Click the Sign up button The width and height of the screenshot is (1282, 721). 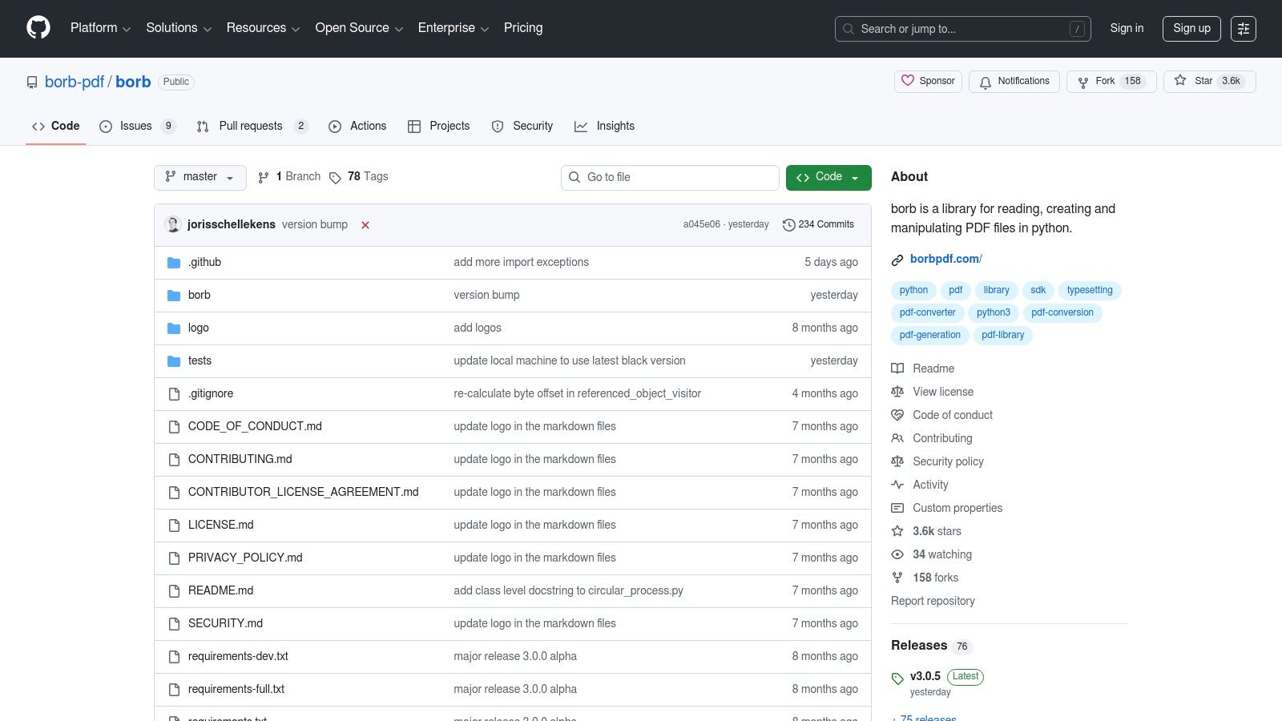pos(1191,28)
